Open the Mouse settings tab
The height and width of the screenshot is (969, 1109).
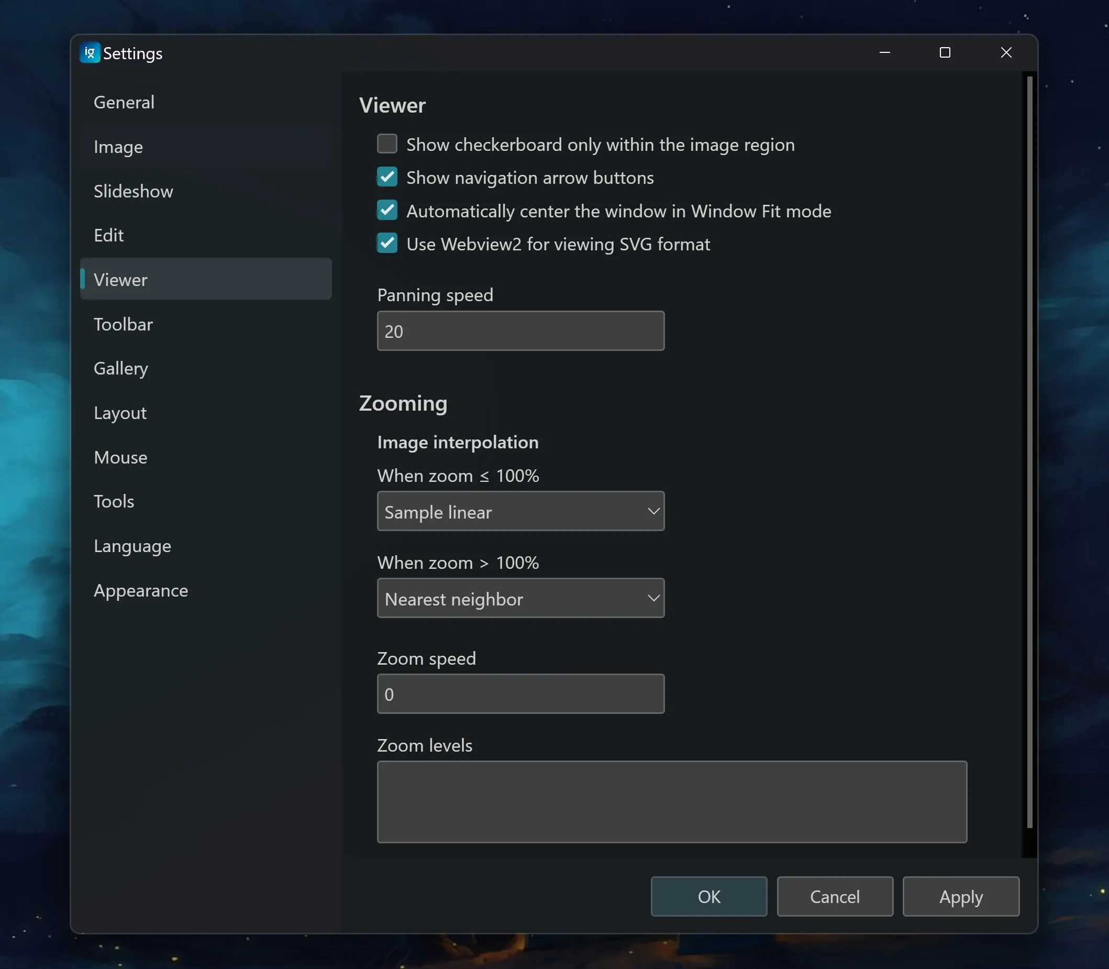point(120,457)
